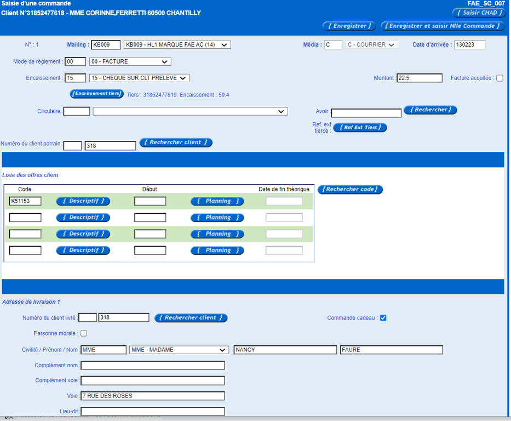
Task: Open the Mailing dropdown KB009 - HL1 MARQUE
Action: [x=177, y=44]
